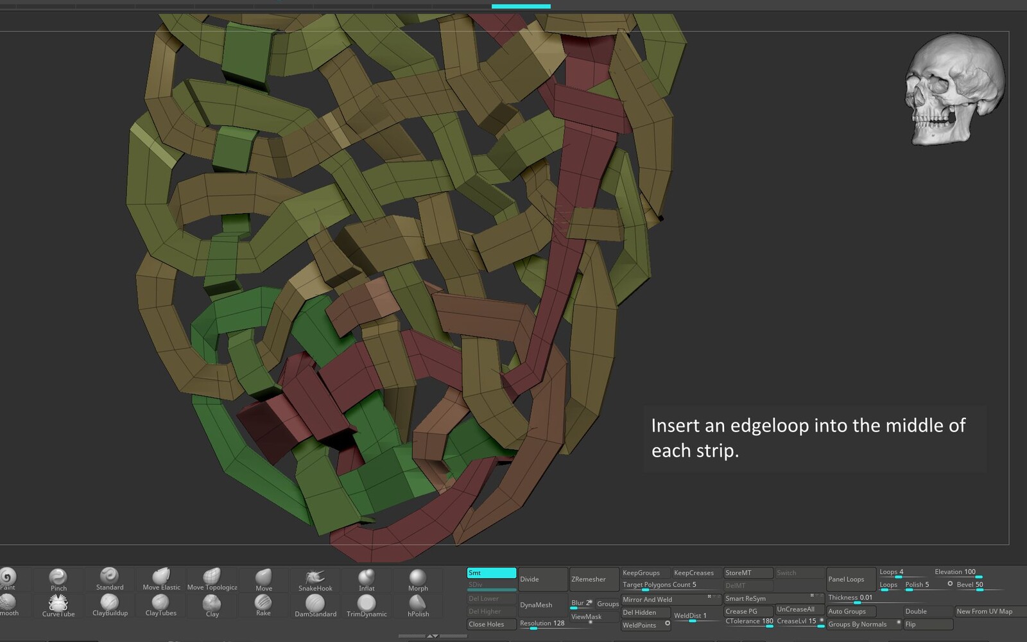Toggle Groups for DynaMesh

click(607, 603)
